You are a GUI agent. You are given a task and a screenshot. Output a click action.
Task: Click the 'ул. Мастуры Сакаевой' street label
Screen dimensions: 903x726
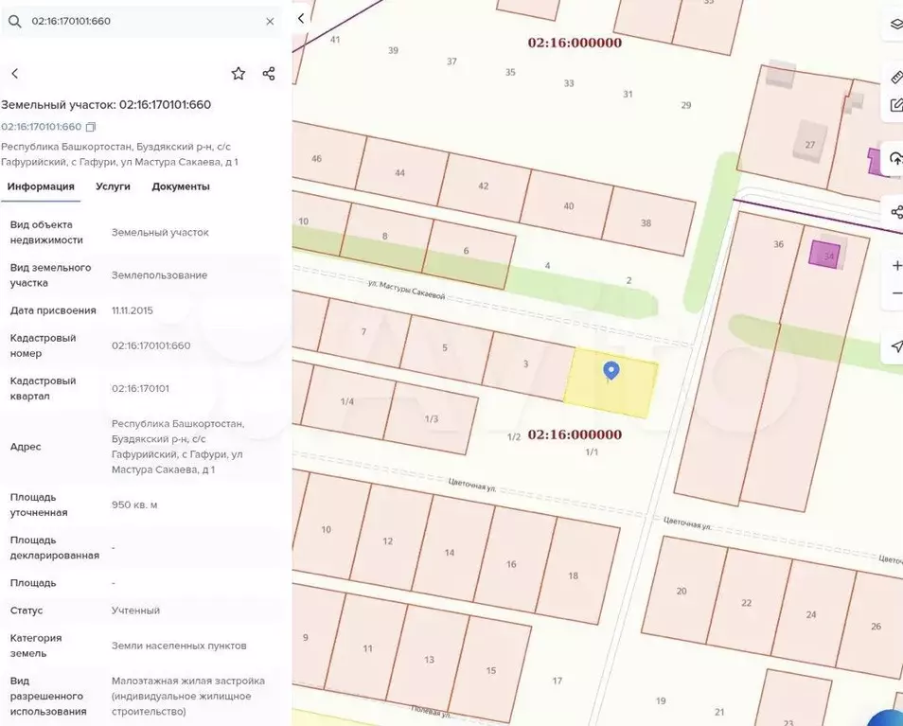point(407,290)
